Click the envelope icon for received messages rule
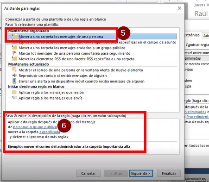The height and width of the screenshot is (182, 209). coord(14,92)
